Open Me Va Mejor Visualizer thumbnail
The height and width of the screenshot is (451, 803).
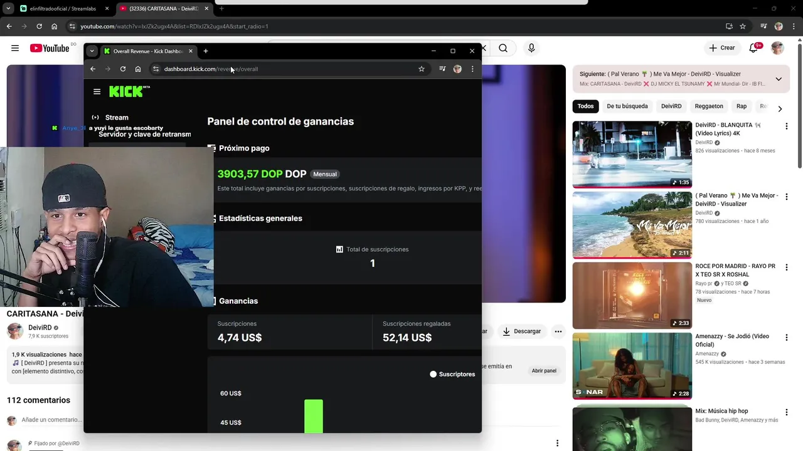point(632,225)
